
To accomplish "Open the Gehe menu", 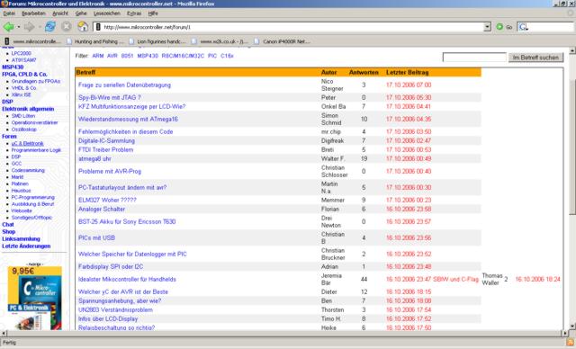I will tap(81, 13).
